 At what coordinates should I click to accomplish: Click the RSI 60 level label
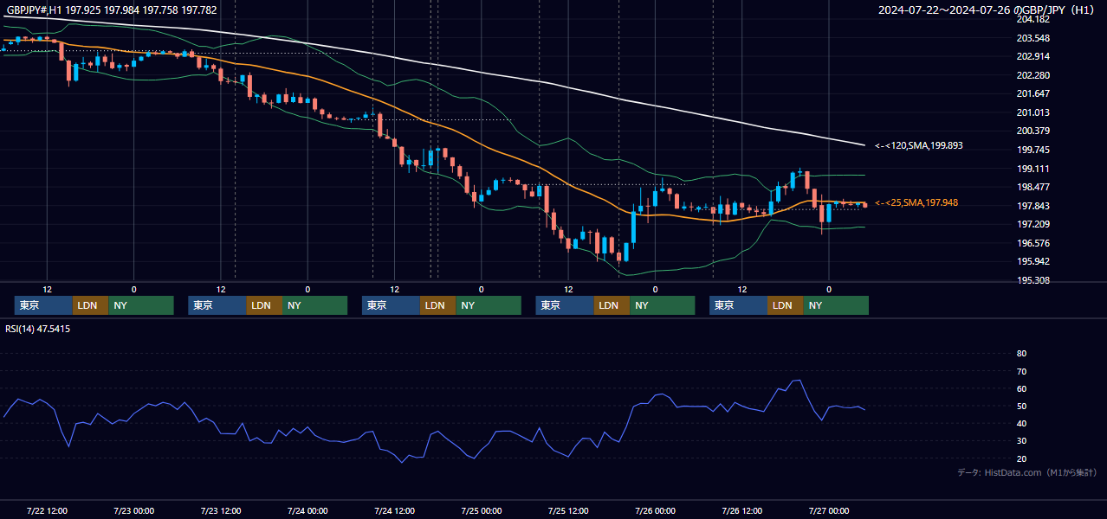(x=1021, y=388)
